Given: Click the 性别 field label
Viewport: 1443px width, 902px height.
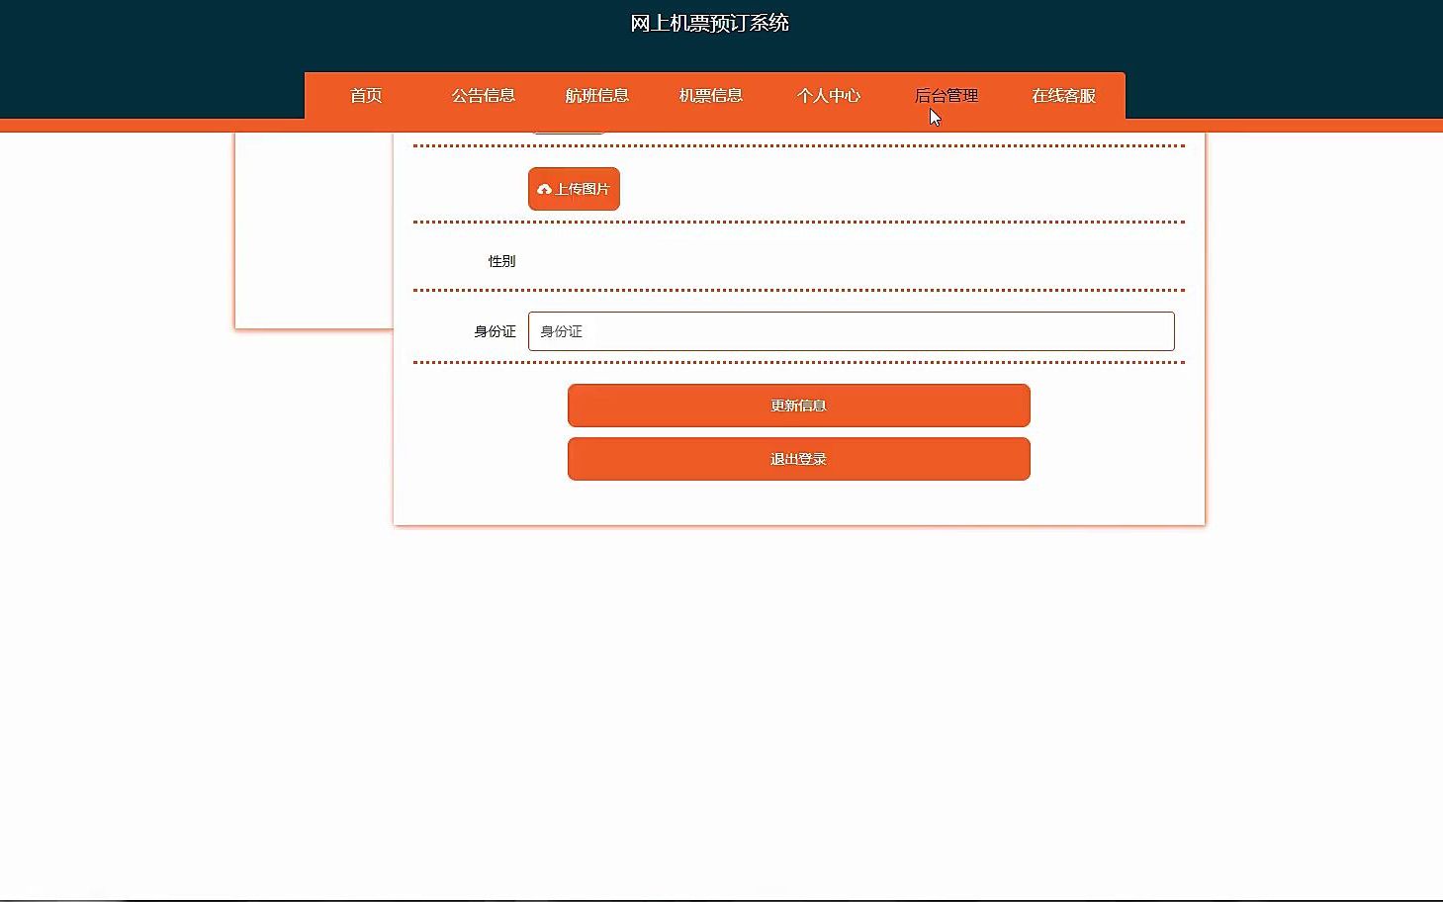Looking at the screenshot, I should pyautogui.click(x=501, y=261).
